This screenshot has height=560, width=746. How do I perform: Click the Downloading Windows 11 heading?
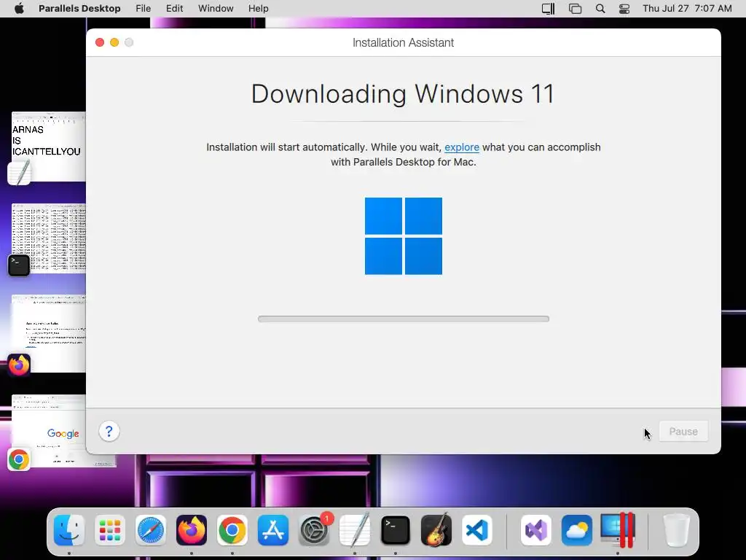coord(403,93)
